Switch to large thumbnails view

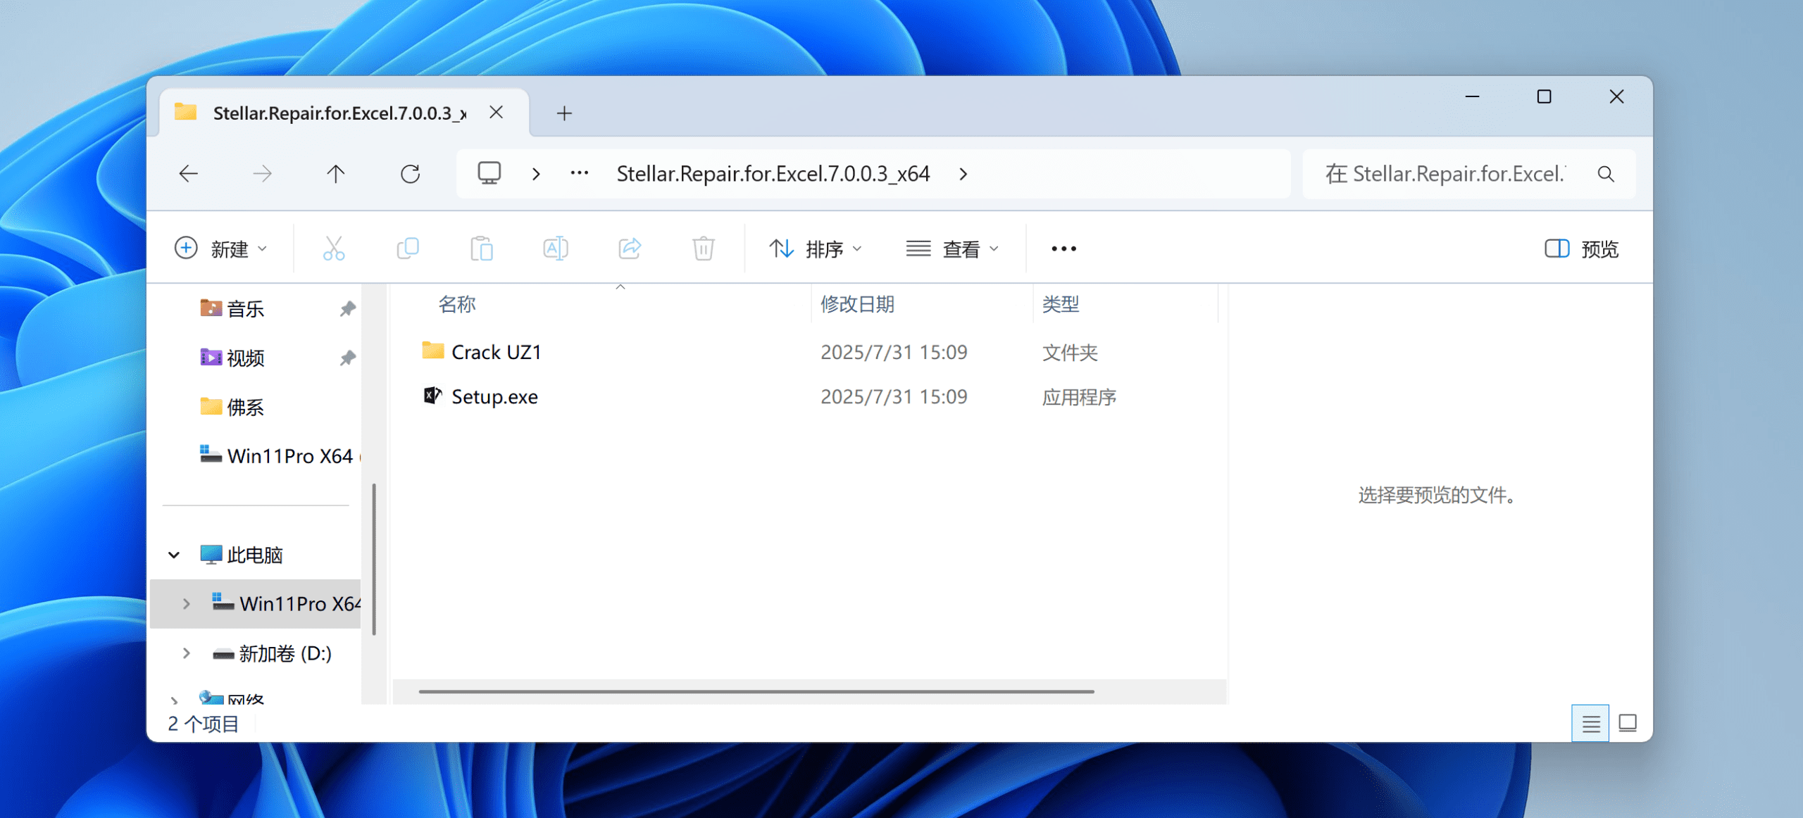[1628, 723]
